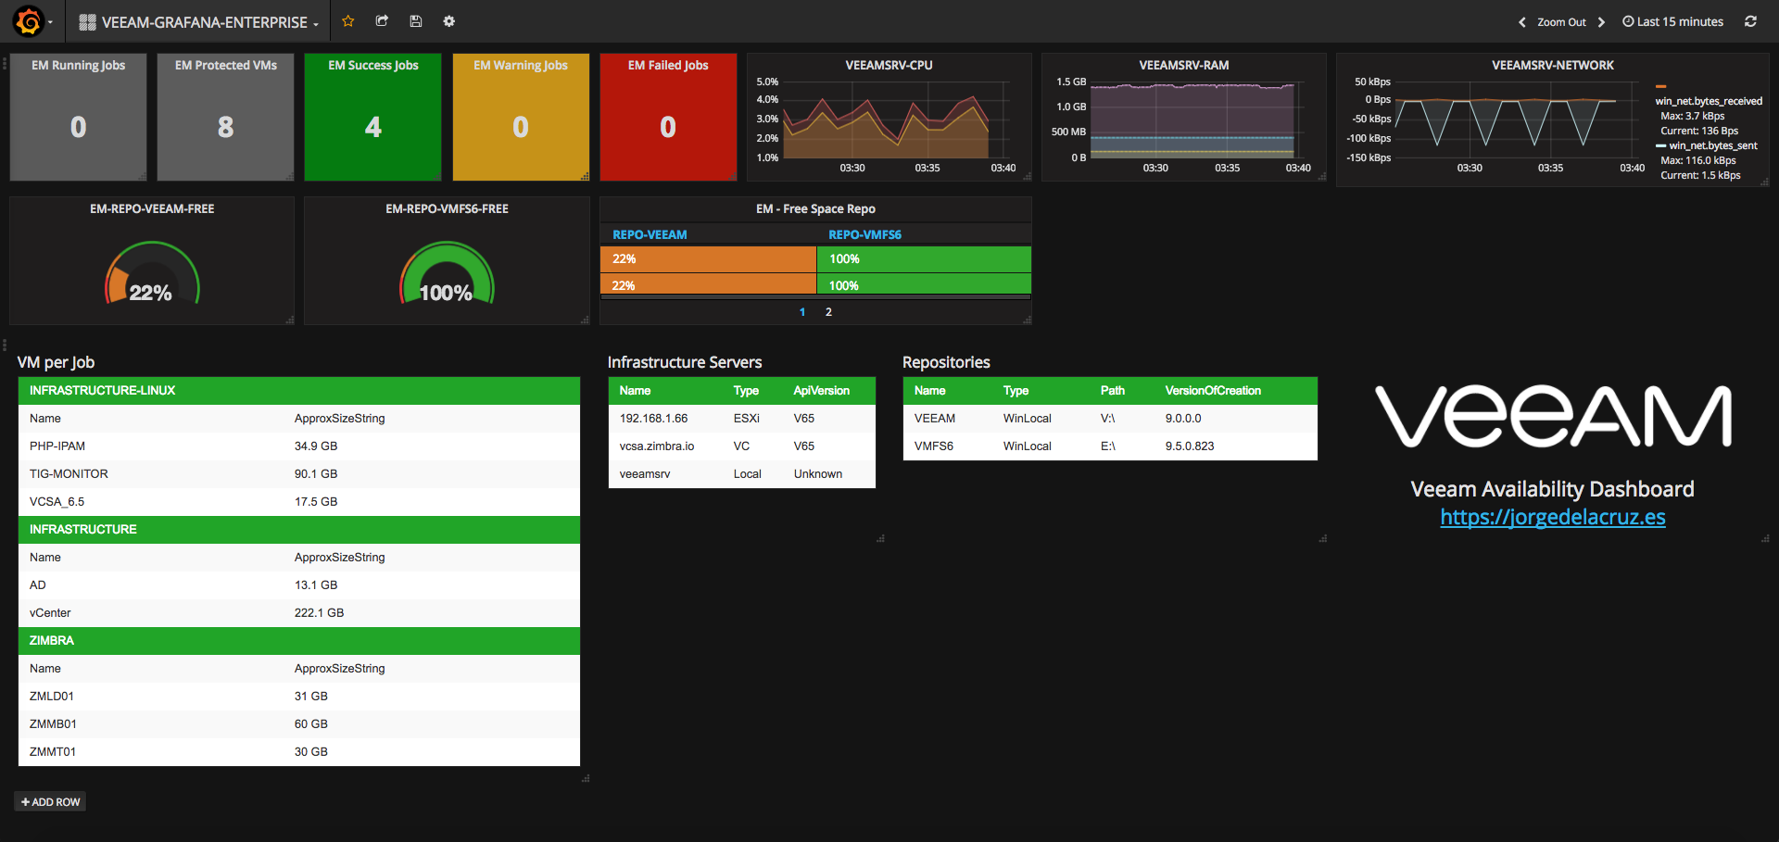Screen dimensions: 1779x842
Task: Select page 1 of Free Space table
Action: (802, 312)
